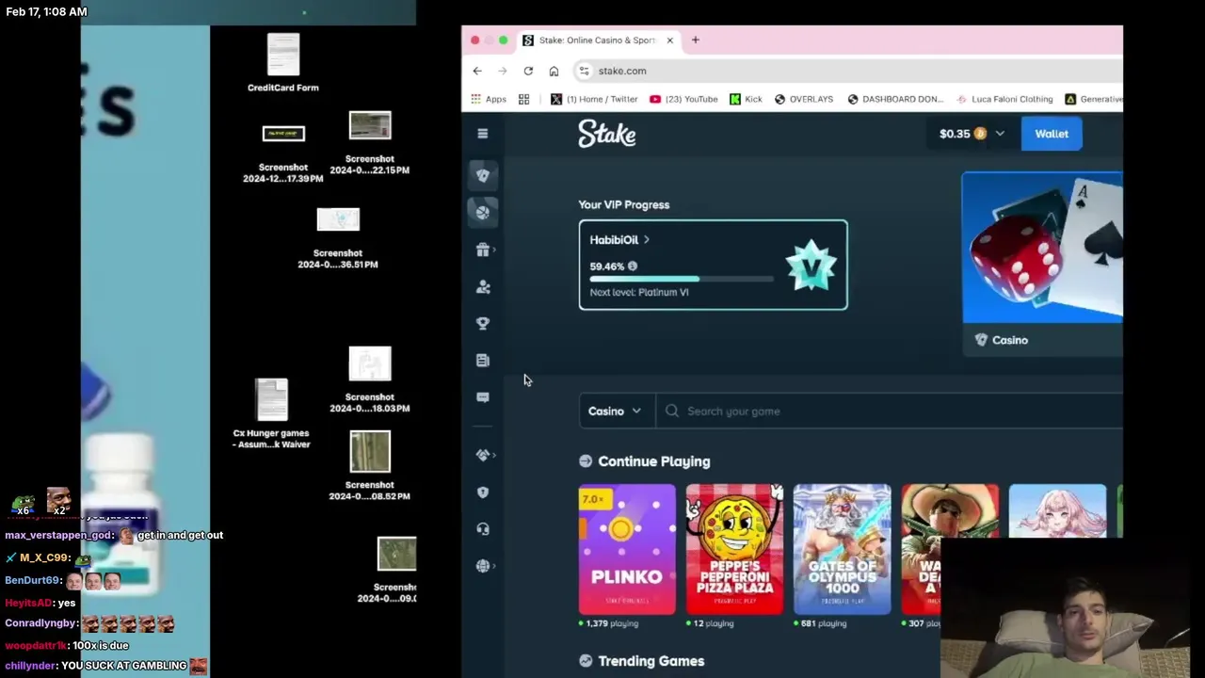Open HabibiOil profile chevron
The height and width of the screenshot is (678, 1205).
tap(647, 240)
